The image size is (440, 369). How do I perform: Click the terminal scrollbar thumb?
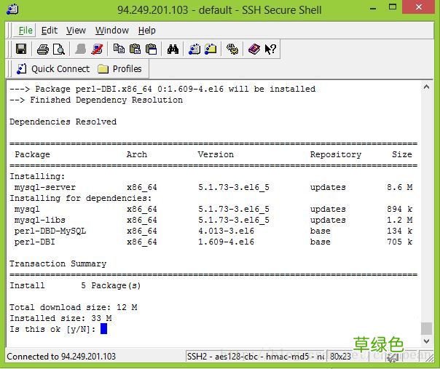[x=427, y=329]
